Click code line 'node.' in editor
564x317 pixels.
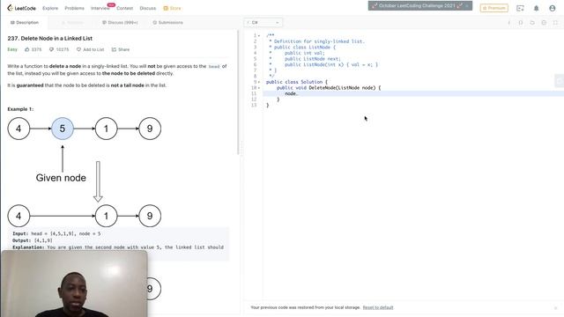(292, 93)
